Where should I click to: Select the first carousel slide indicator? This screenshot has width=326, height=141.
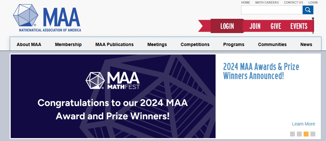(x=292, y=134)
